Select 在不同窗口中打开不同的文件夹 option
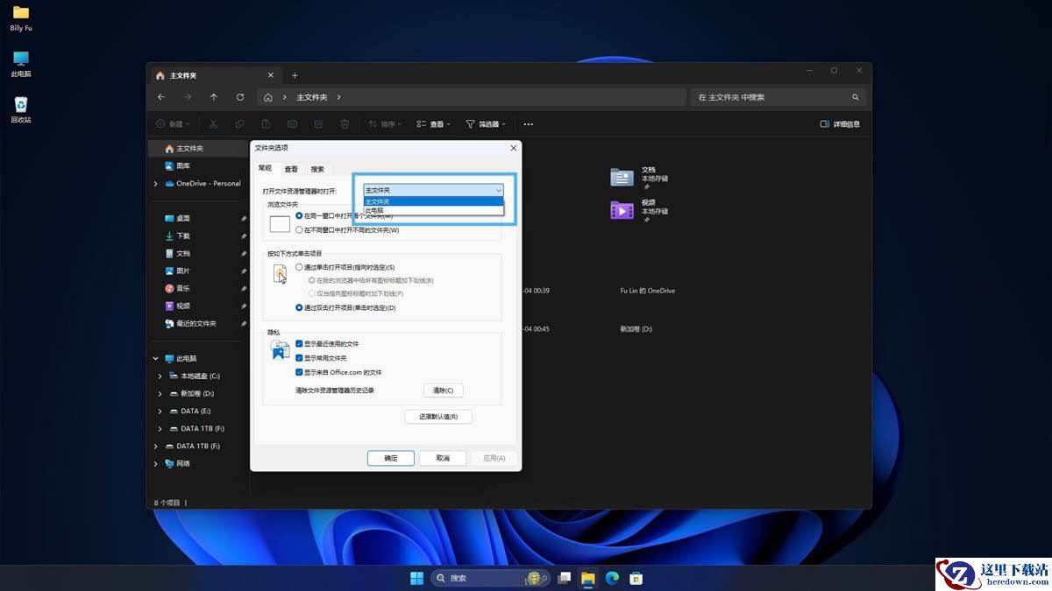1052x591 pixels. [x=299, y=230]
